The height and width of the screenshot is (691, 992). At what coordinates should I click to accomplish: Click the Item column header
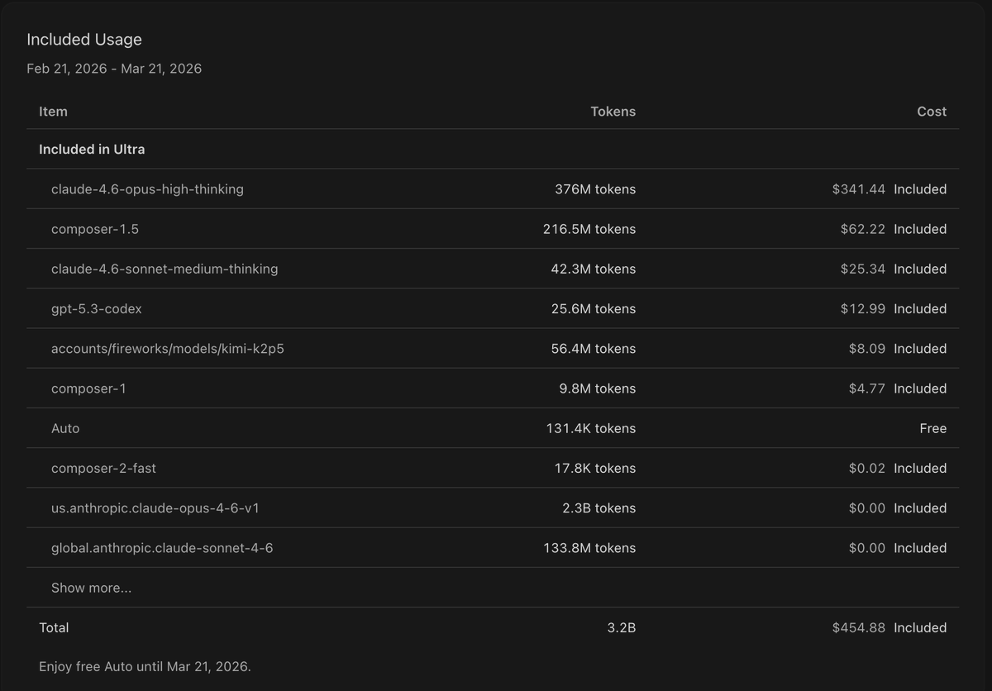coord(53,112)
